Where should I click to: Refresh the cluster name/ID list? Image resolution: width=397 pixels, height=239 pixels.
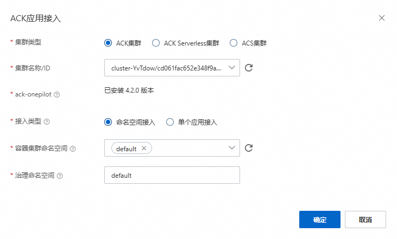pos(249,68)
